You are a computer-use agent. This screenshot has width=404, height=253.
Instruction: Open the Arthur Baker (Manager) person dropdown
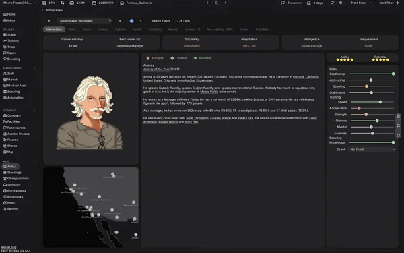[x=85, y=21]
